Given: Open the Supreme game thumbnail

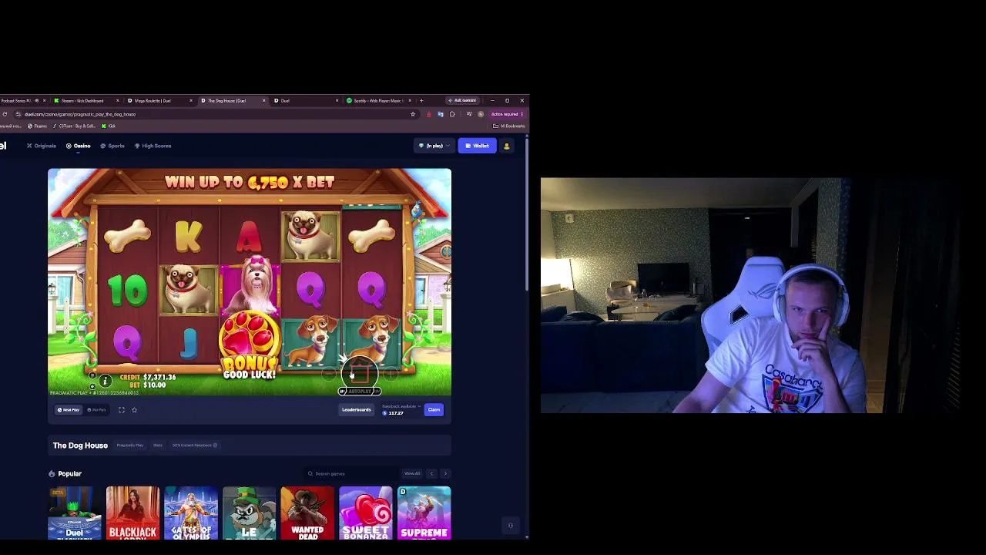Looking at the screenshot, I should point(424,513).
